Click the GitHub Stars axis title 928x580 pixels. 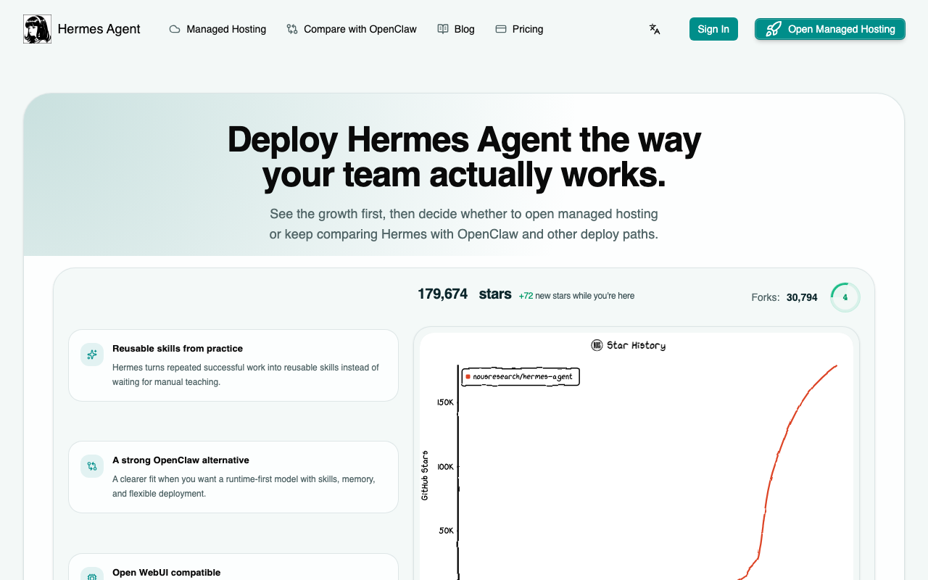tap(425, 476)
